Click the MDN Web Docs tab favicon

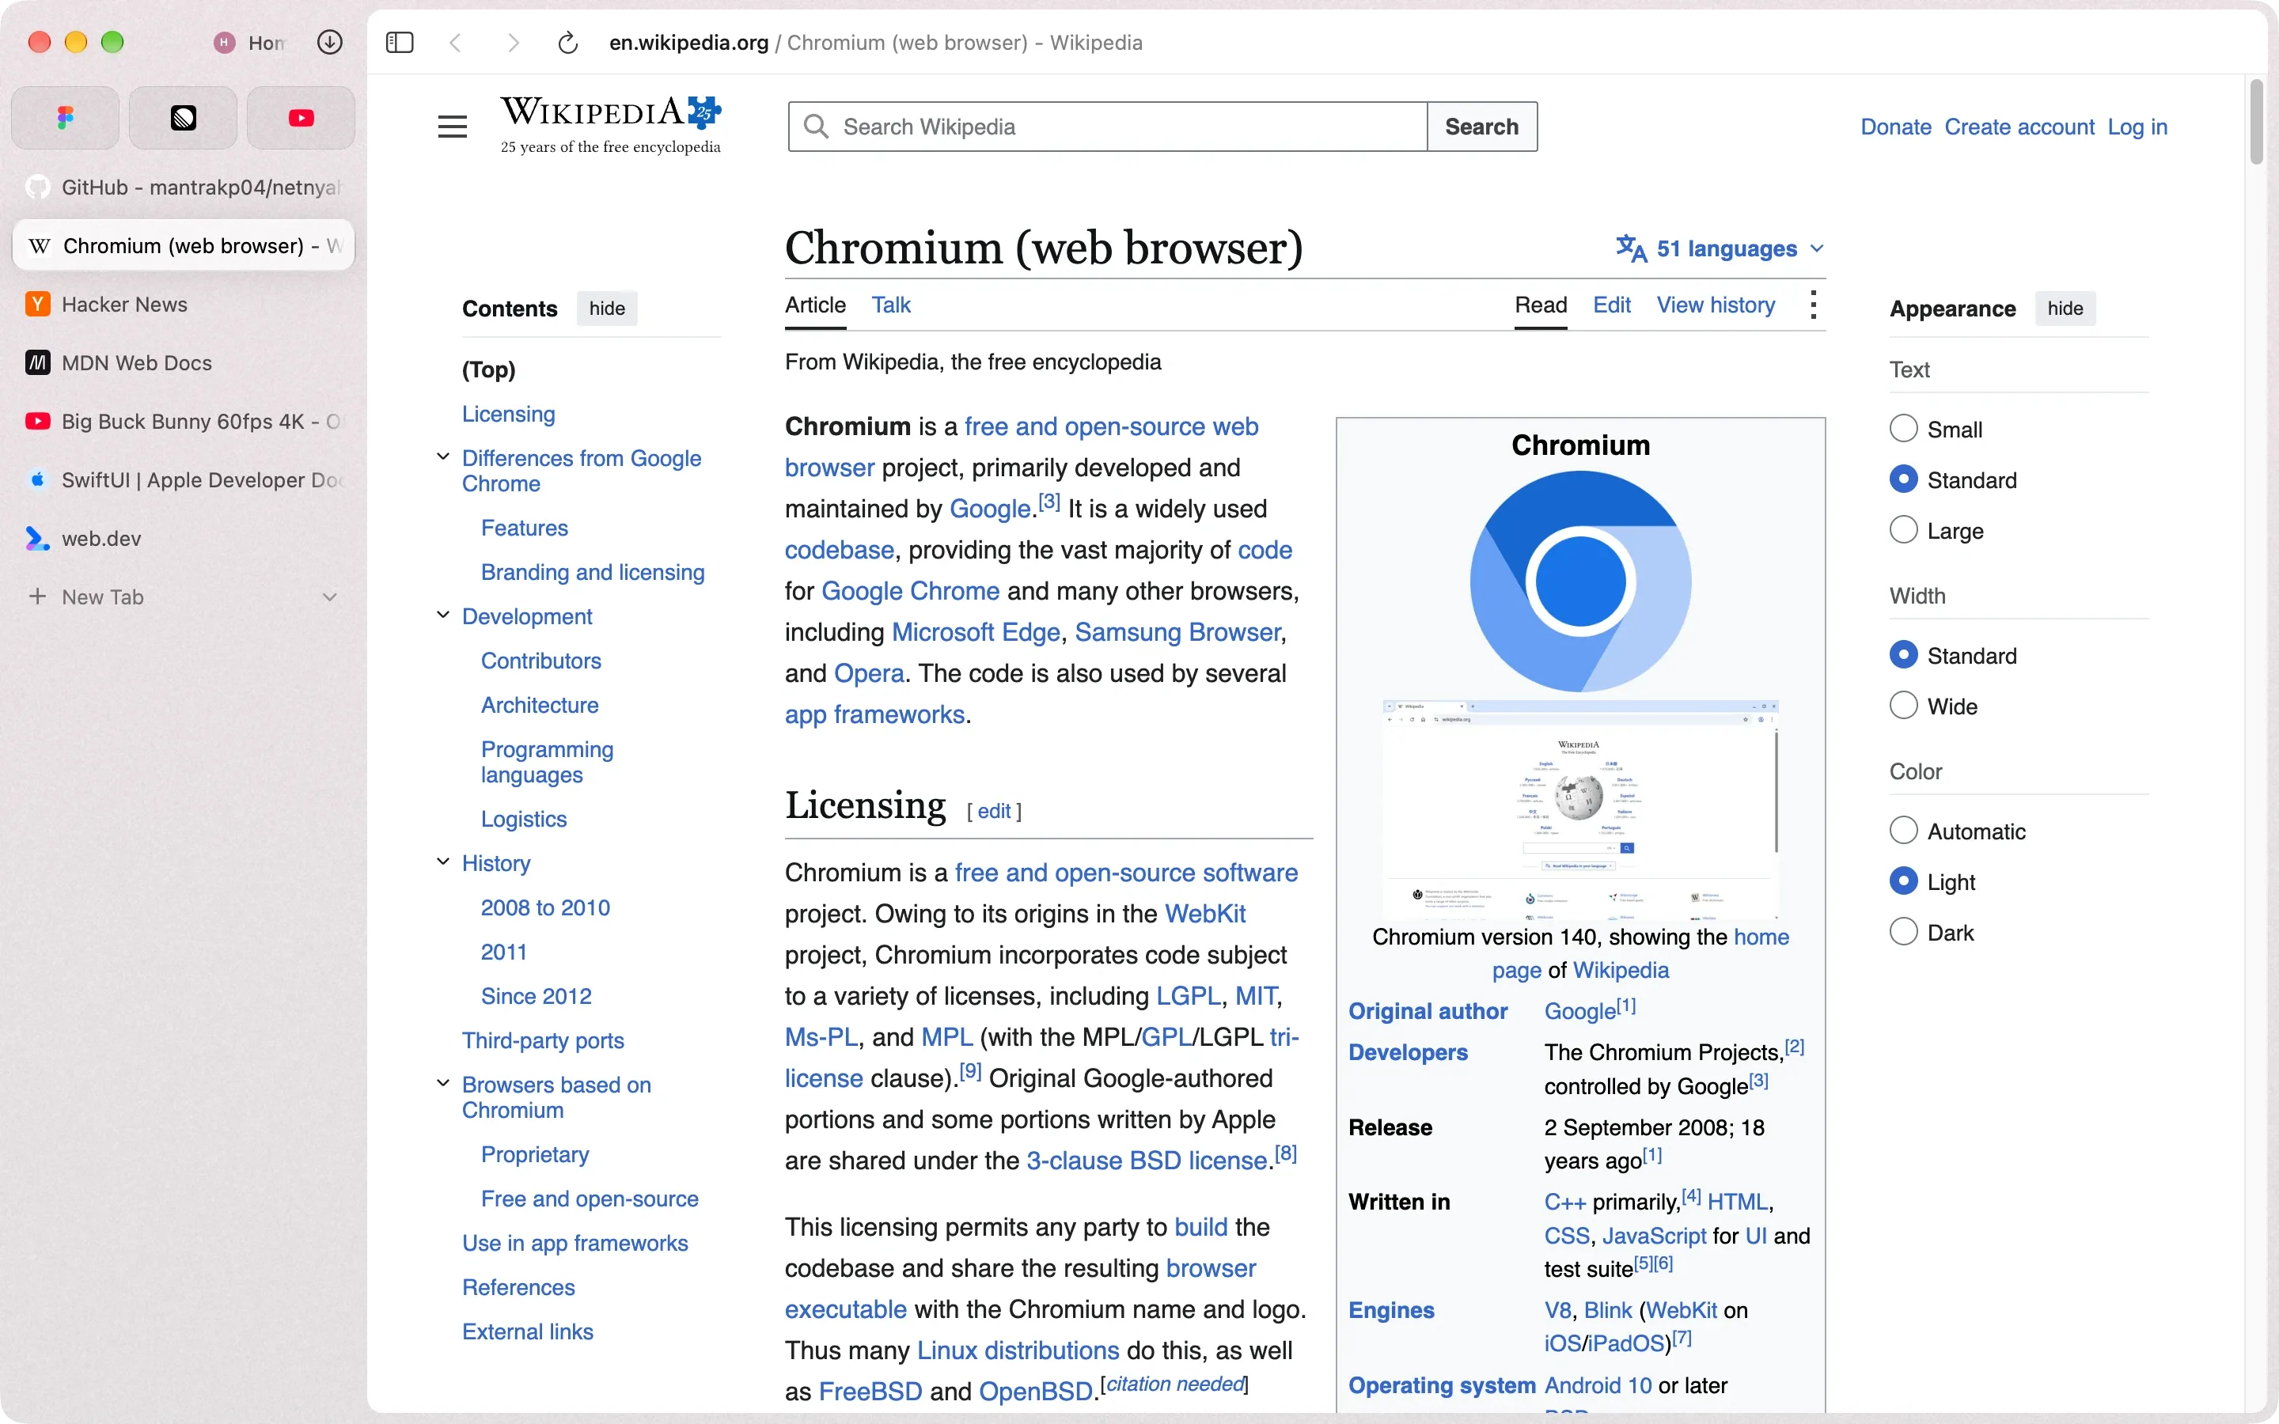[x=38, y=362]
